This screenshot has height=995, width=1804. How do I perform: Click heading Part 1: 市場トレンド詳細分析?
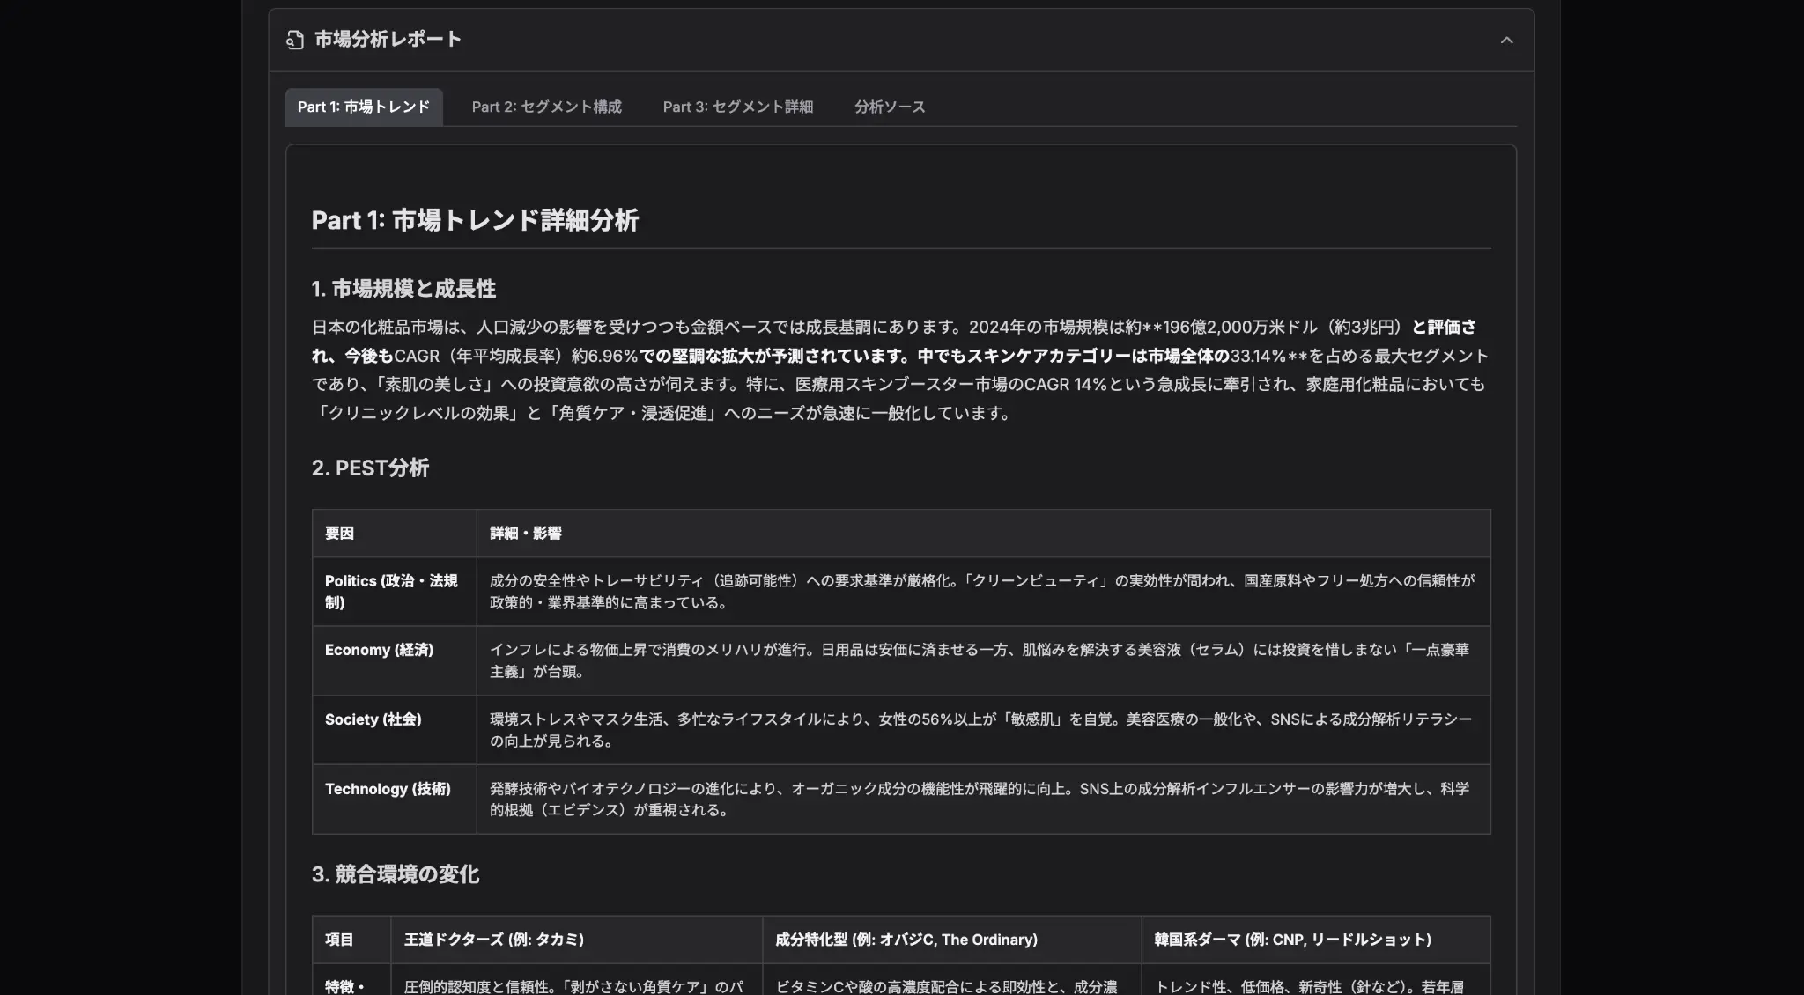pos(475,220)
